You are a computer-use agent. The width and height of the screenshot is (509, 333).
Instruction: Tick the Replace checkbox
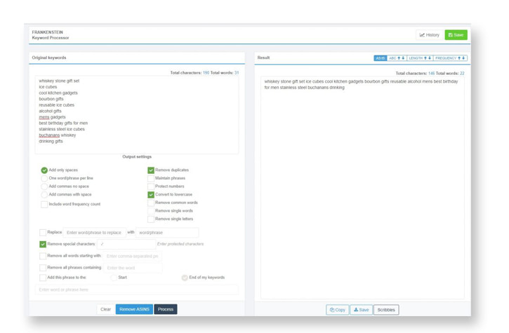point(43,233)
